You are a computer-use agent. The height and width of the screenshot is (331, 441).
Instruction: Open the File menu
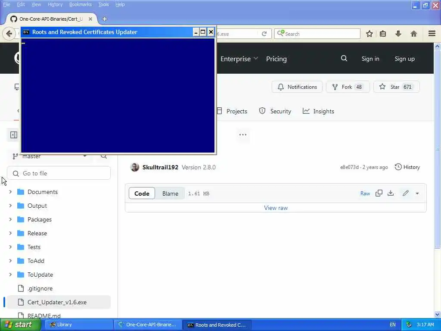coord(6,4)
